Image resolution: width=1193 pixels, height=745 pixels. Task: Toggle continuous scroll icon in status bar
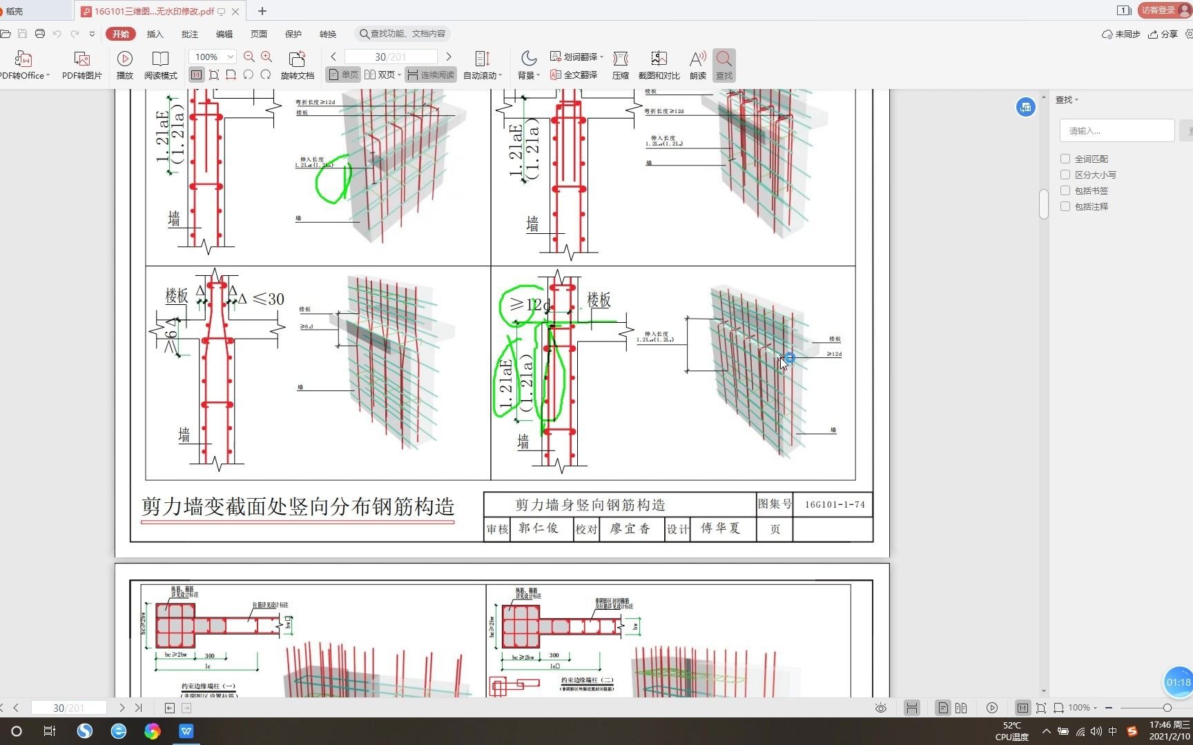point(911,708)
